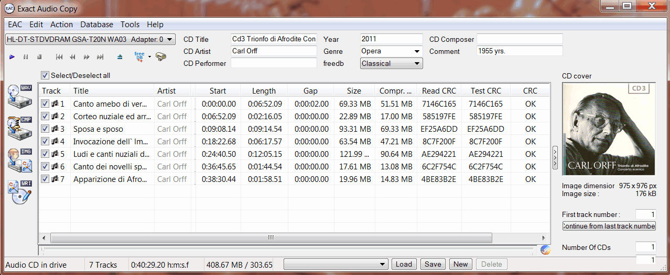Click the Year field showing 2011
The height and width of the screenshot is (275, 670).
[391, 39]
